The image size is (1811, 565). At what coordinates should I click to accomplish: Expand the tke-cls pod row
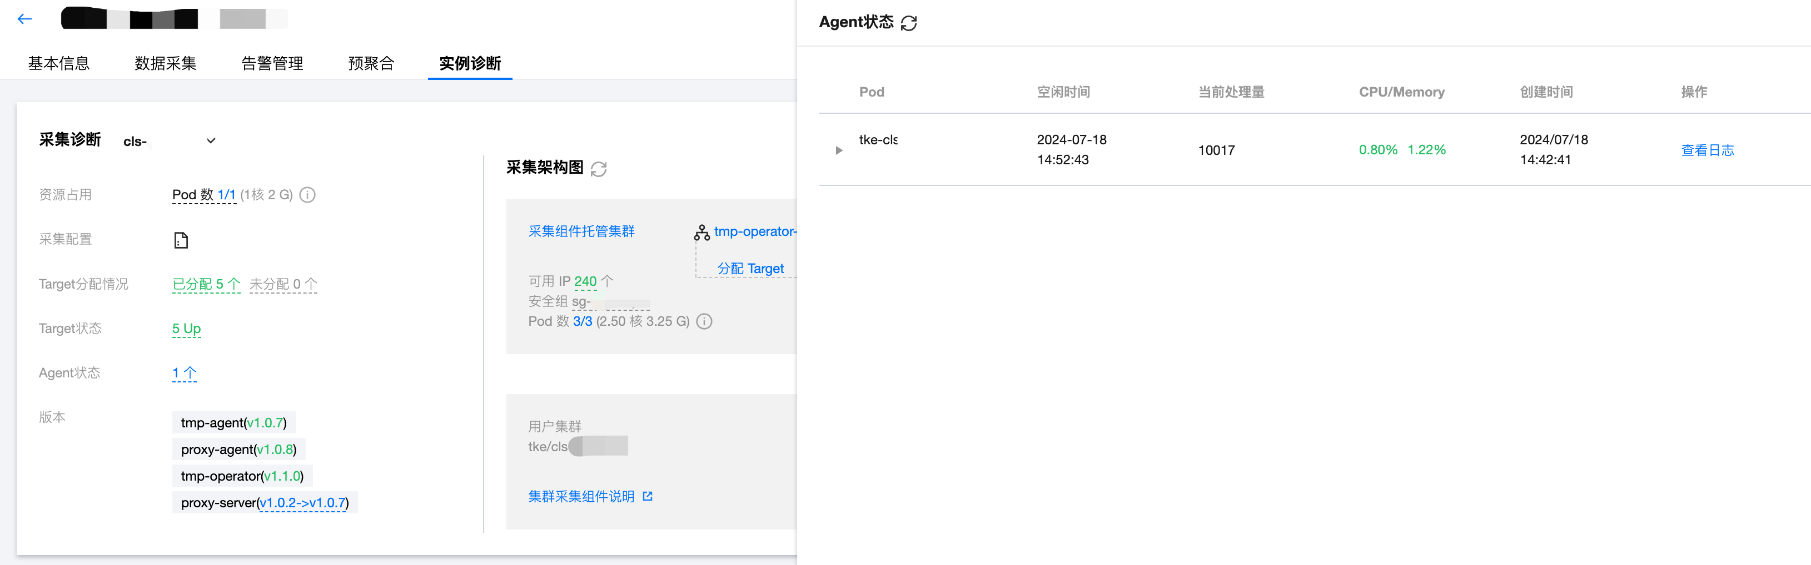point(839,150)
